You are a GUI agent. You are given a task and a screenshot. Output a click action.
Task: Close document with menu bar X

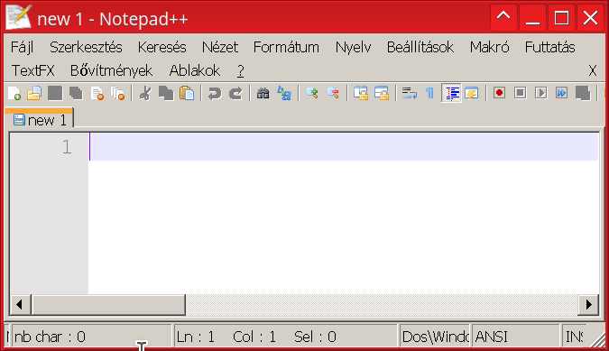tap(592, 70)
